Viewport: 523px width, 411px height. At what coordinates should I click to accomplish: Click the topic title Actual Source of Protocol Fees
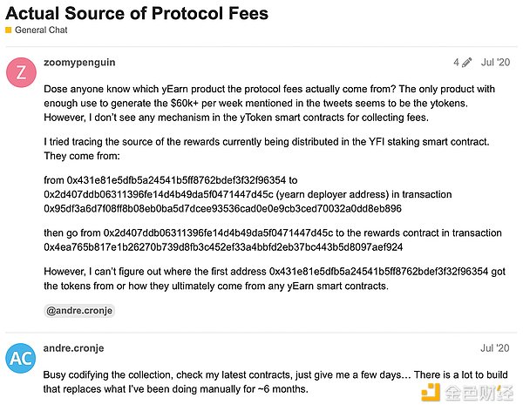click(x=137, y=13)
